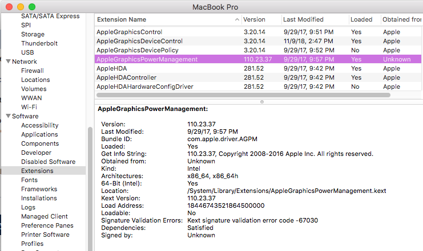Click the Last Modified column header

pos(303,19)
